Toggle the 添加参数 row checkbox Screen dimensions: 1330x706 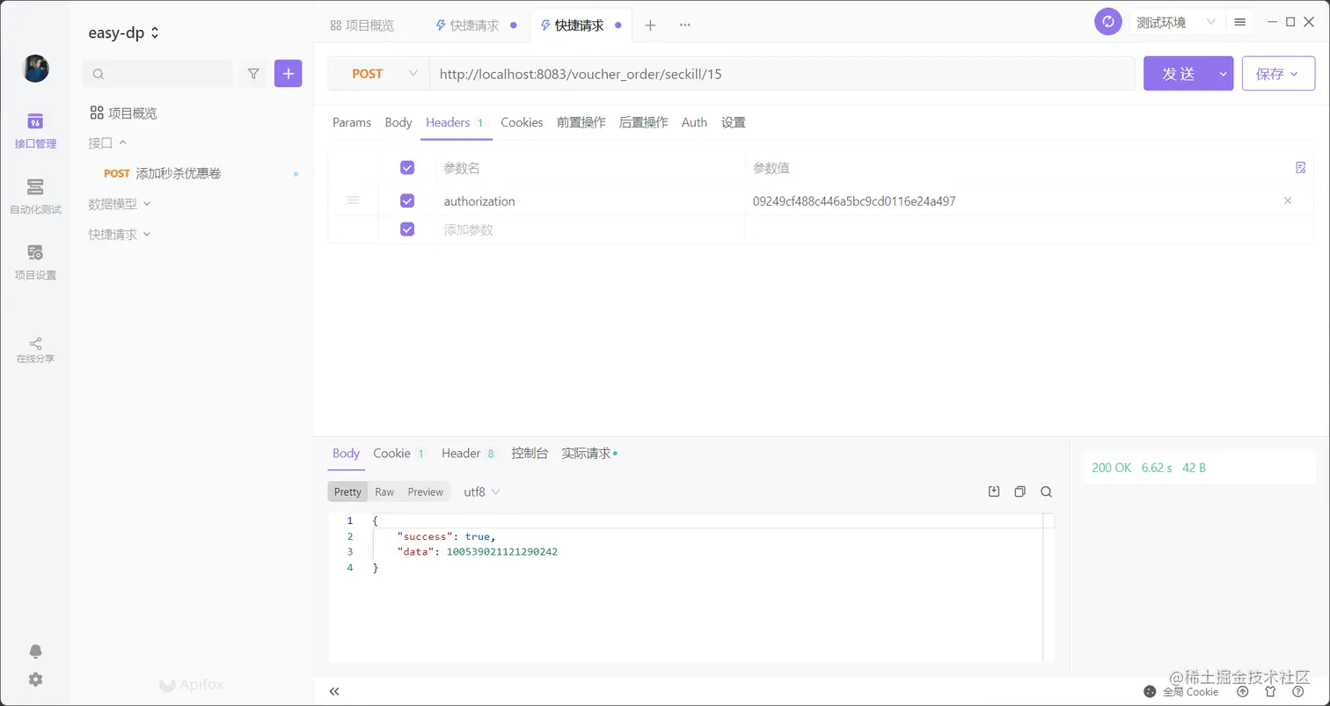(406, 229)
